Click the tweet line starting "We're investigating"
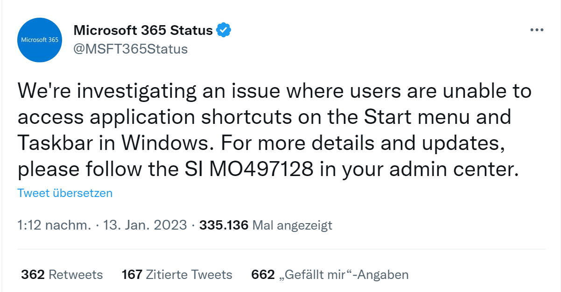Image resolution: width=561 pixels, height=292 pixels. click(x=274, y=90)
